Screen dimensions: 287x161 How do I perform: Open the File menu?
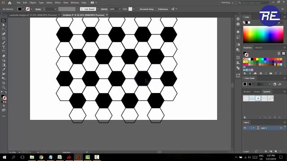(18, 3)
